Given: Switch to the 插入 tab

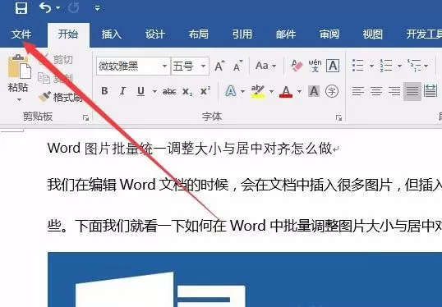Looking at the screenshot, I should pos(112,34).
